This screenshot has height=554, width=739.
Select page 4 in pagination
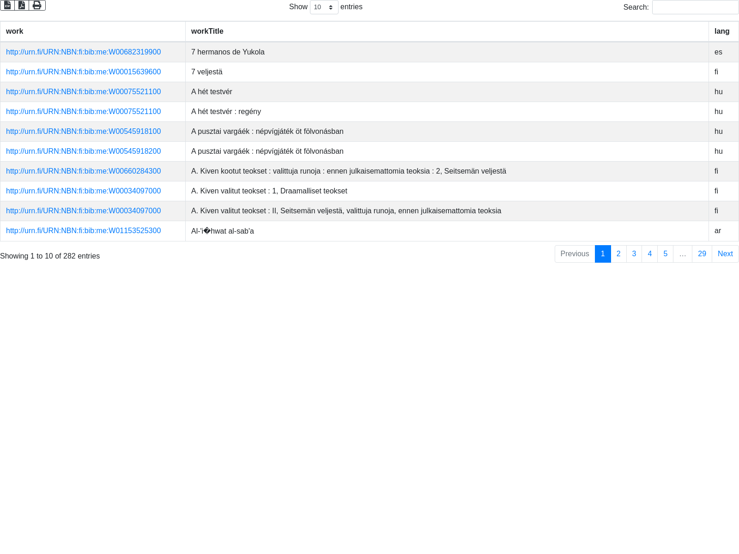coord(649,254)
